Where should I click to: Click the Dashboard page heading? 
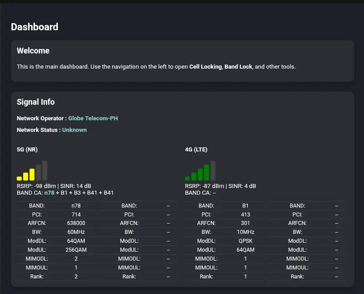click(x=35, y=27)
